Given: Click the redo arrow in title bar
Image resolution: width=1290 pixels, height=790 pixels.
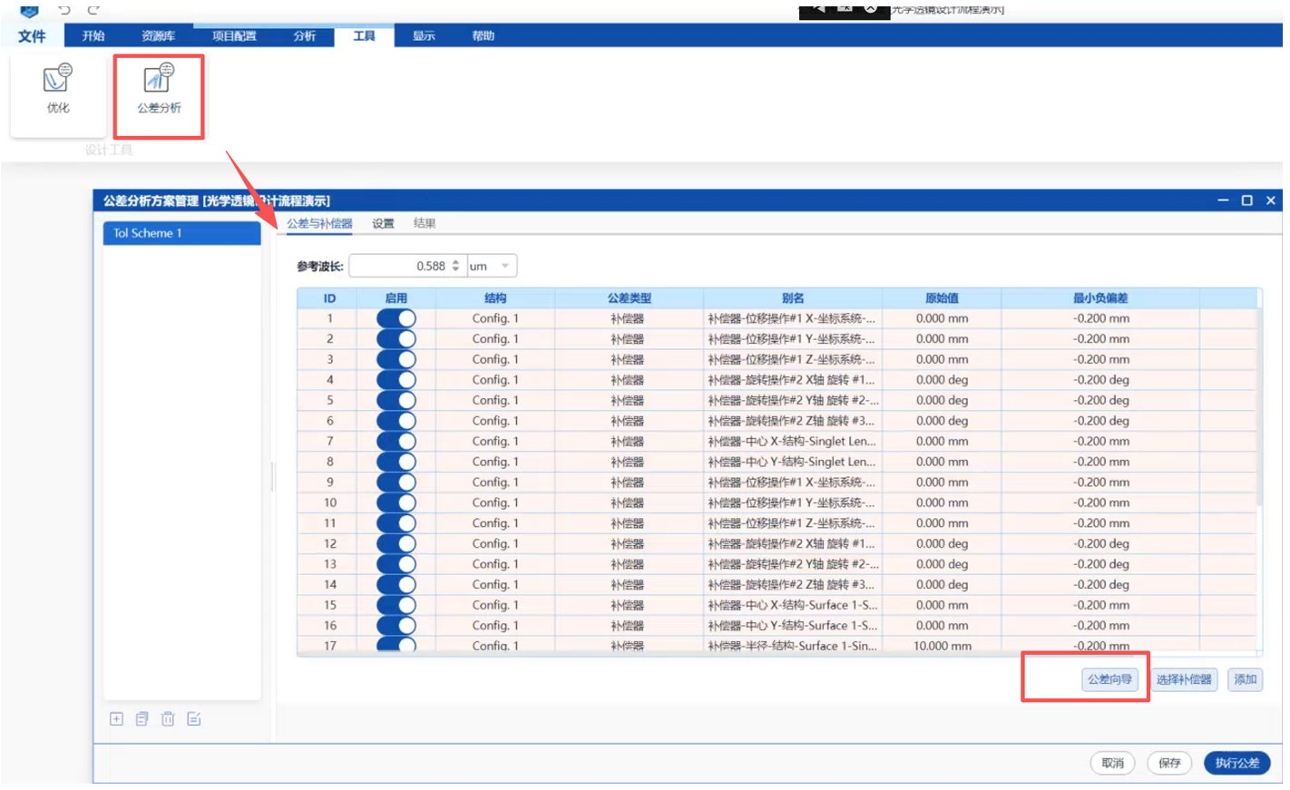Looking at the screenshot, I should [93, 10].
